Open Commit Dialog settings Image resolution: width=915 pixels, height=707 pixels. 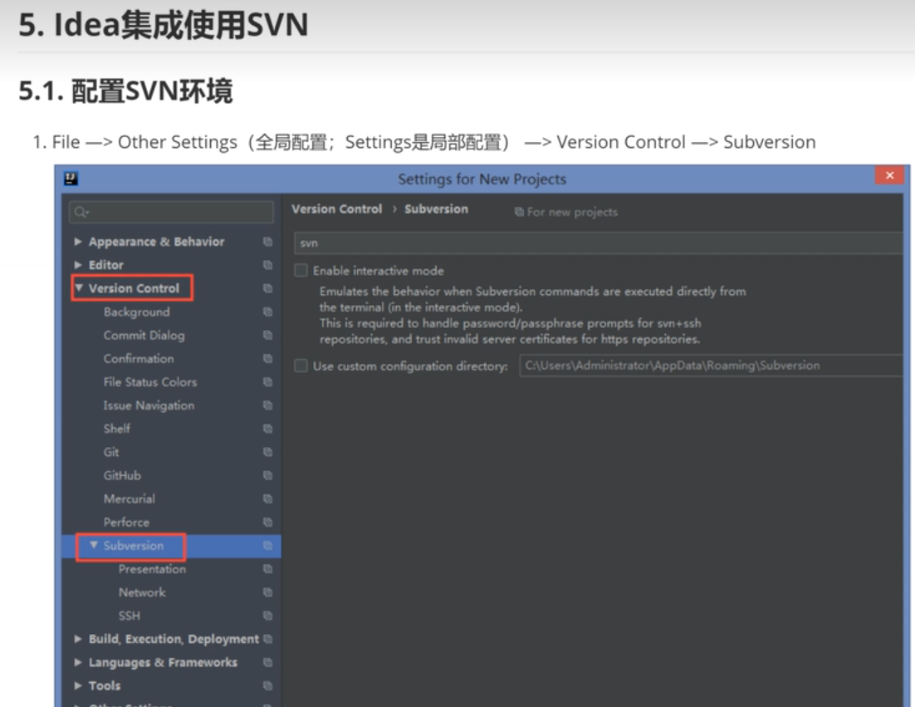click(x=144, y=336)
